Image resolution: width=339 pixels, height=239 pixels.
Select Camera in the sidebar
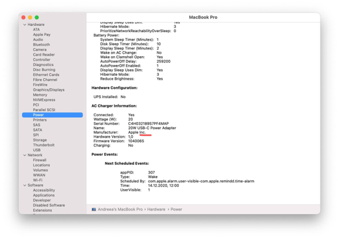tap(39, 49)
